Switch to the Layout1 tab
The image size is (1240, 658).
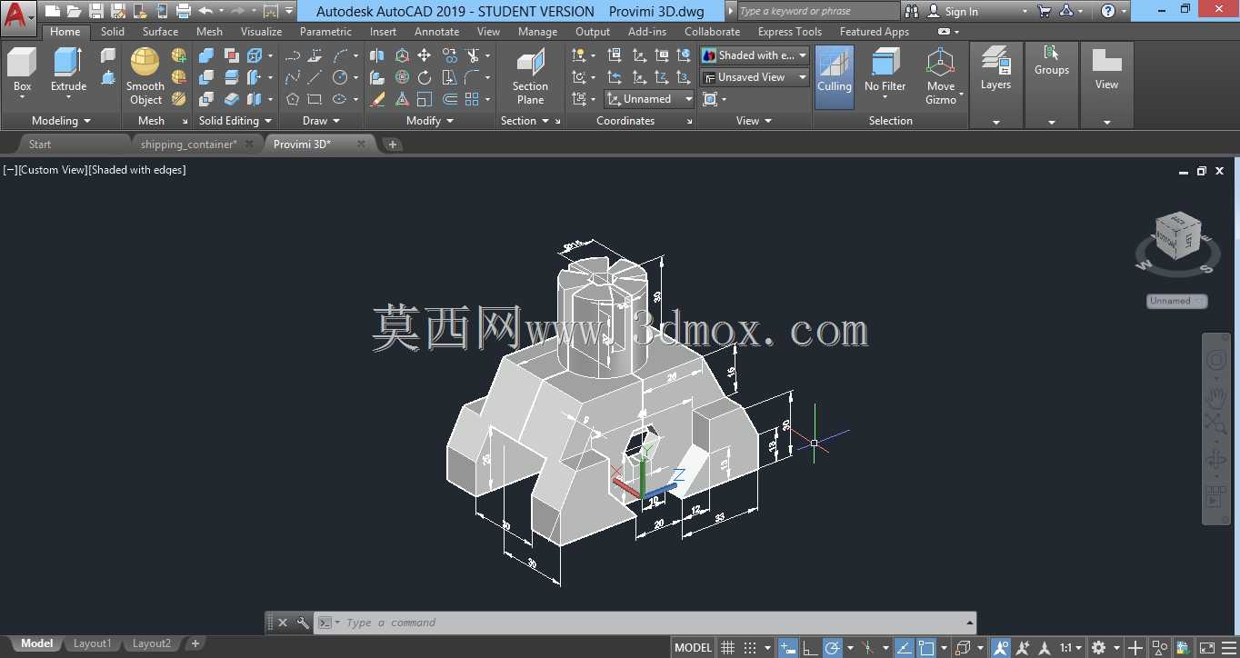click(x=92, y=643)
